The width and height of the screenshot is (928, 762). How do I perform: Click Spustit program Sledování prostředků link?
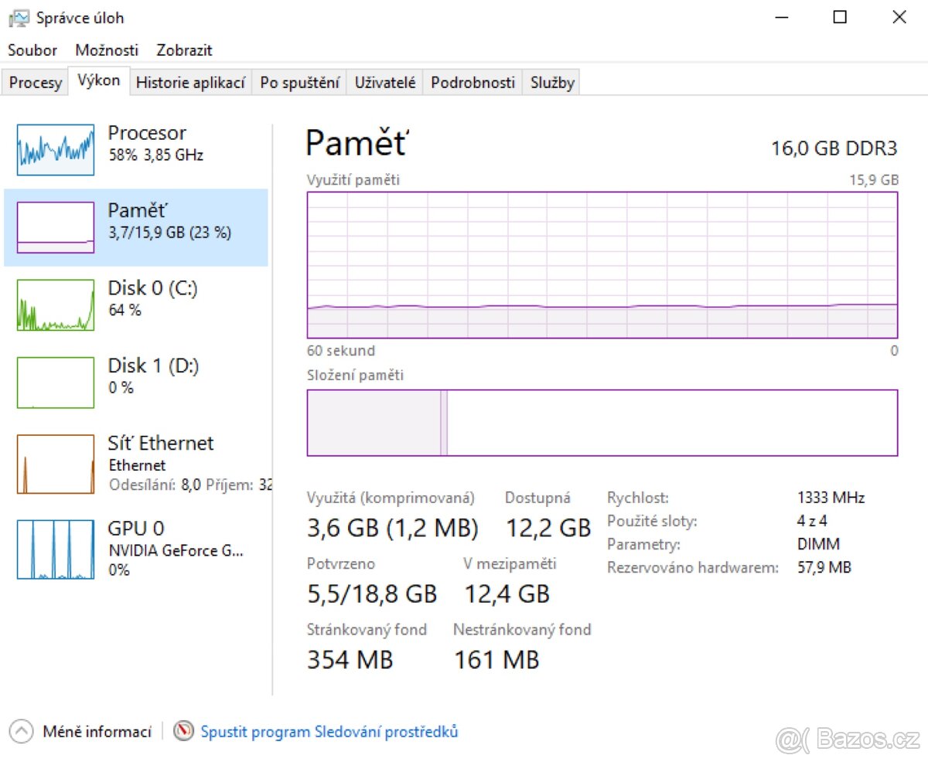(x=329, y=731)
